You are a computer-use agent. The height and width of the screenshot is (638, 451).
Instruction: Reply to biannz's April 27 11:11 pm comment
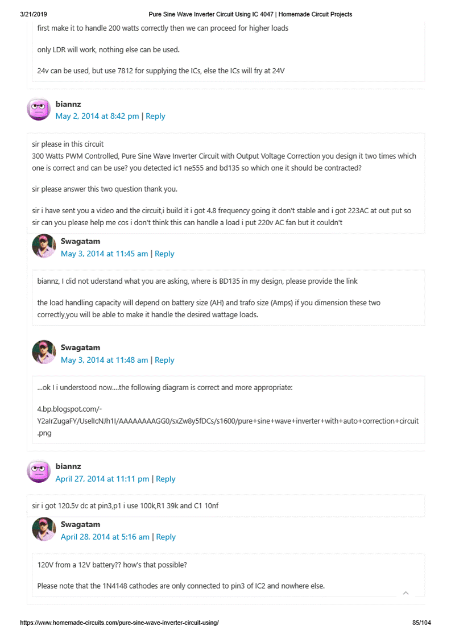pos(165,479)
